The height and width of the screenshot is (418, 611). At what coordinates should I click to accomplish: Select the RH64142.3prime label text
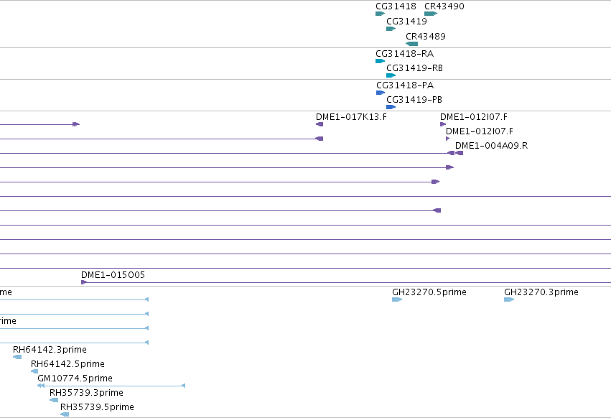[50, 349]
